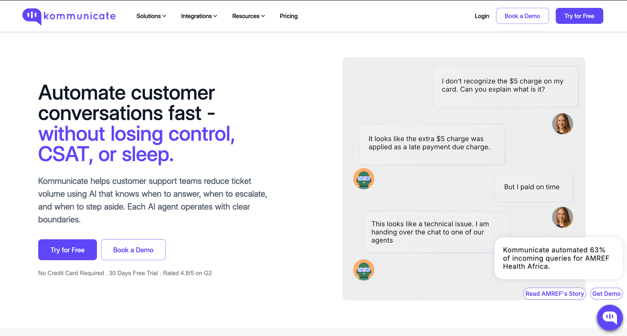The width and height of the screenshot is (627, 336).
Task: Click the 'Automate customer conversations fast' headline
Action: pyautogui.click(x=127, y=103)
